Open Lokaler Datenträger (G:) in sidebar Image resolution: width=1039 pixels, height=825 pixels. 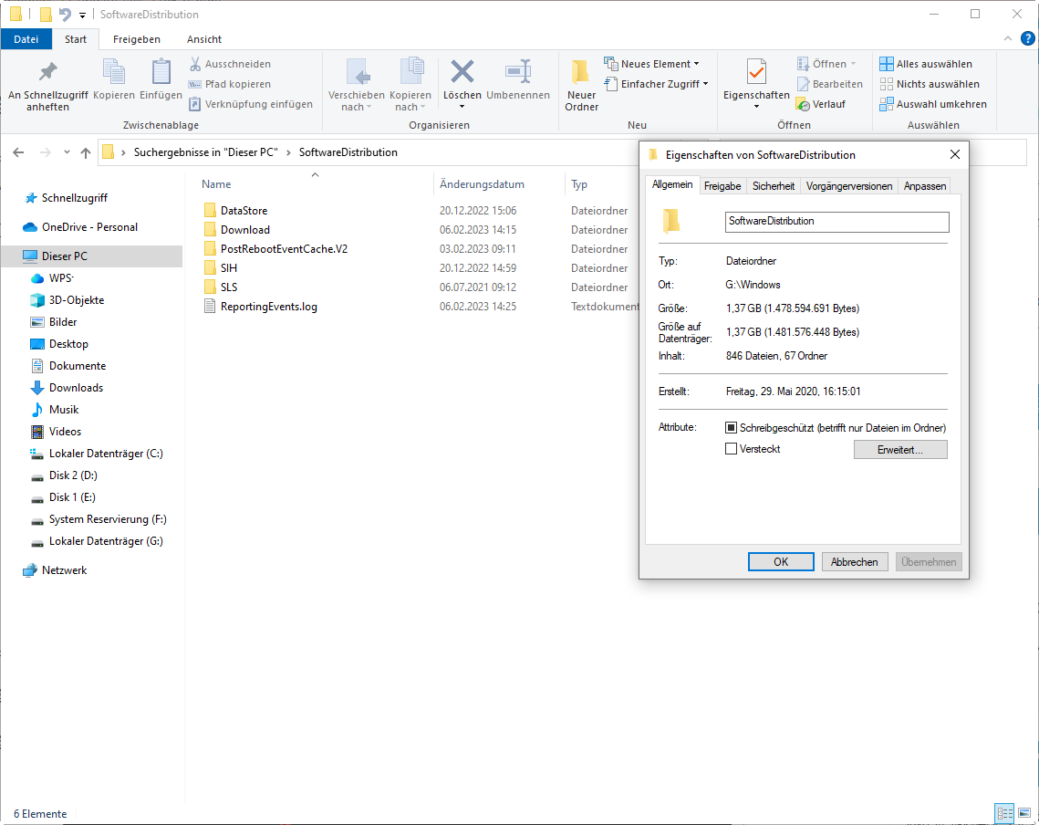pos(105,541)
